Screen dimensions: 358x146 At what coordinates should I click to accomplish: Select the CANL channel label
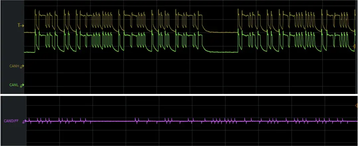(x=14, y=85)
